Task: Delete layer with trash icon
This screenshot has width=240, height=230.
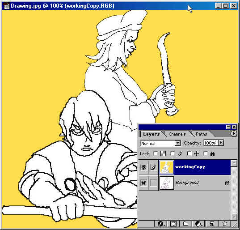Action: (x=224, y=224)
